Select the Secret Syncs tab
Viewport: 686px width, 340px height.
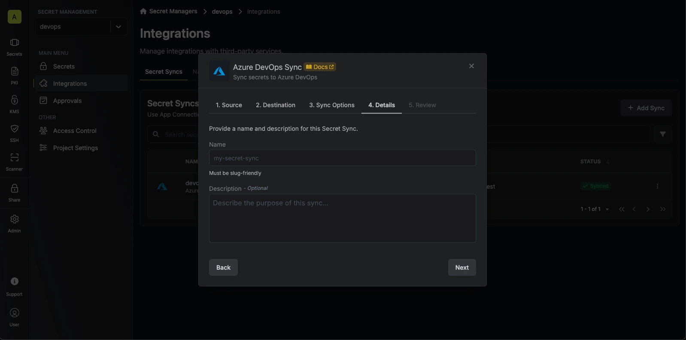(164, 72)
